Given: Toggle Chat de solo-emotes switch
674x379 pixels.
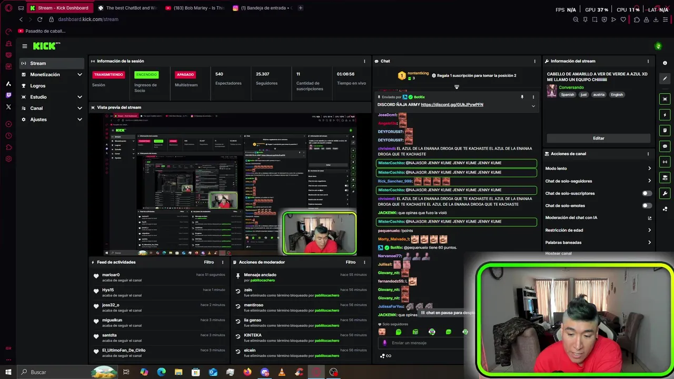Looking at the screenshot, I should point(647,205).
